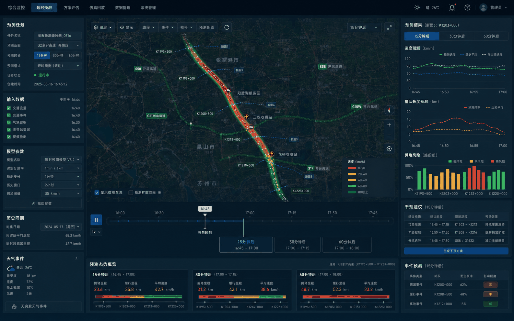The height and width of the screenshot is (321, 514).
Task: Switch to the 方案评估 menu tab
Action: (x=71, y=7)
